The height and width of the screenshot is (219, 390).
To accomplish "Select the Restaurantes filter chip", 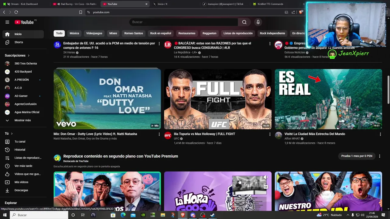I will point(187,33).
